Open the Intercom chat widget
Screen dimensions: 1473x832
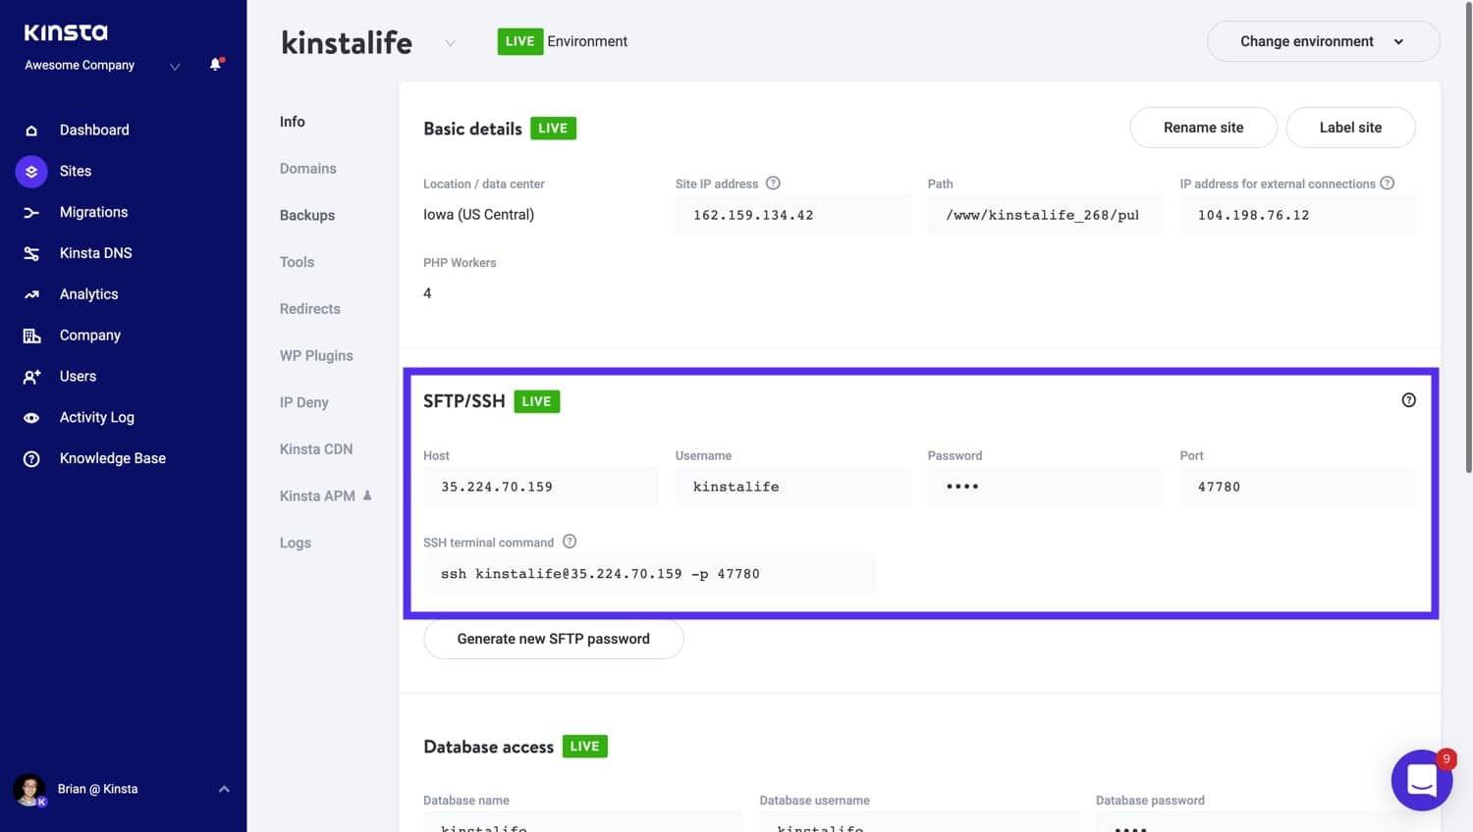click(x=1421, y=780)
